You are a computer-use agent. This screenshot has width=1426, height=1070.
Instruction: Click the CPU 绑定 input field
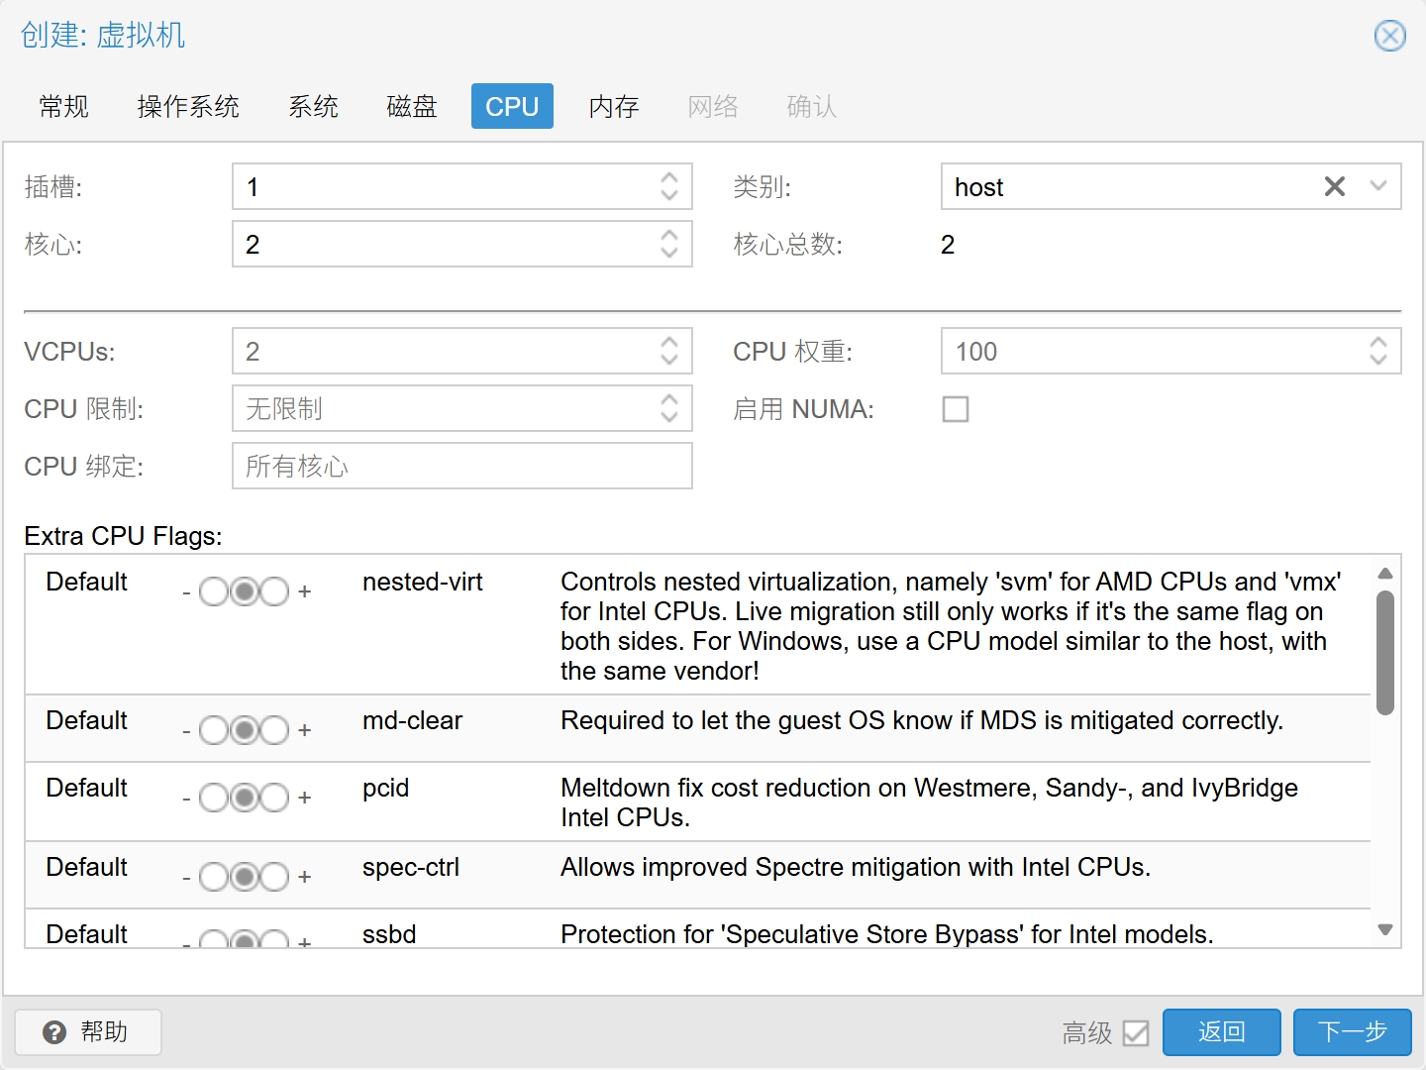point(461,466)
